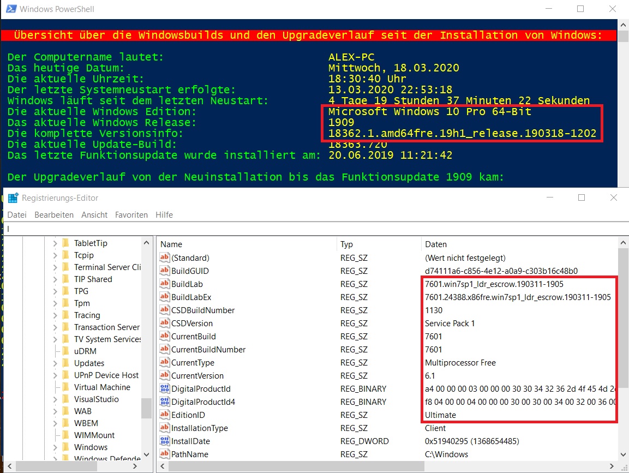This screenshot has height=473, width=629.
Task: Select the Virtual Machine folder icon
Action: [x=66, y=387]
